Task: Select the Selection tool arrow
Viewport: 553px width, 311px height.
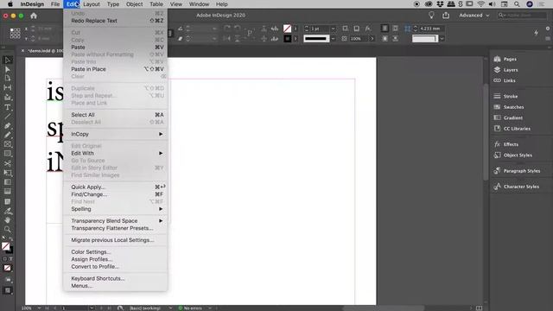Action: (8, 60)
